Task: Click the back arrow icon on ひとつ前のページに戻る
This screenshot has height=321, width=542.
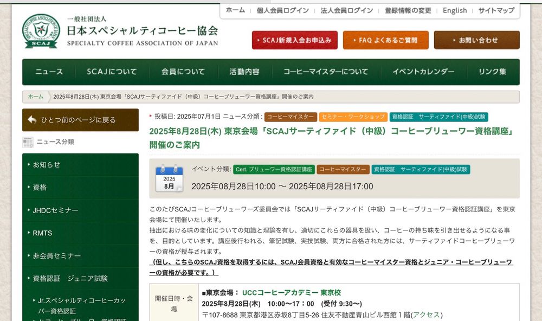Action: click(32, 120)
